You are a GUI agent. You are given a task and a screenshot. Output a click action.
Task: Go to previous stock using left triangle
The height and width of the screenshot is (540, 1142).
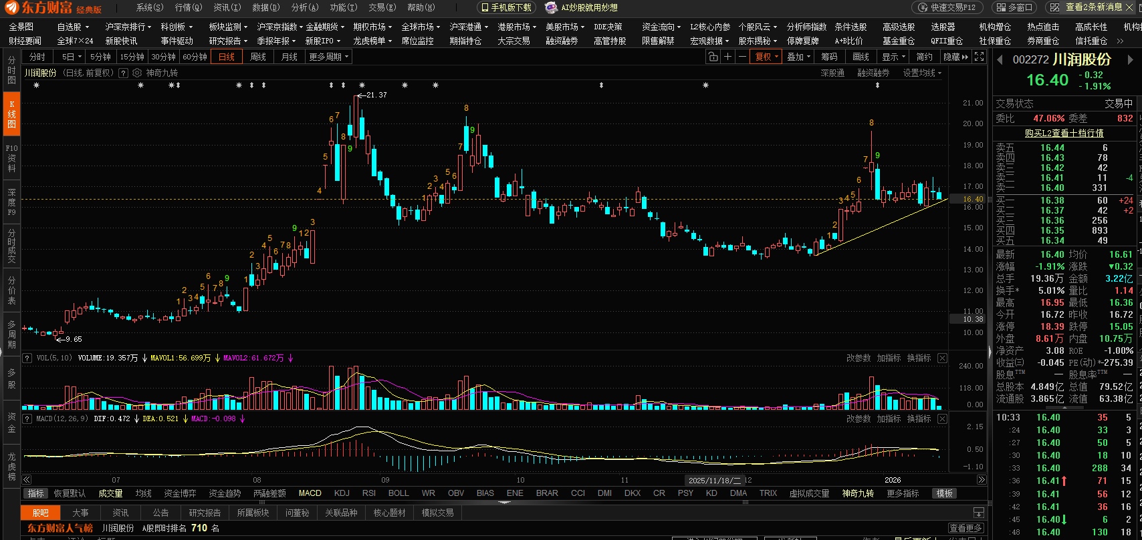coord(1000,59)
